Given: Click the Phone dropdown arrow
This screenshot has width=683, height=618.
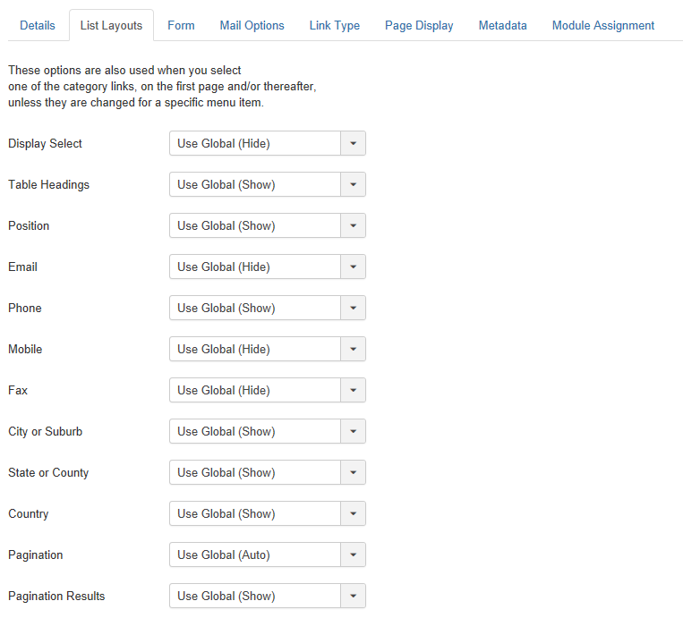Looking at the screenshot, I should click(x=354, y=308).
